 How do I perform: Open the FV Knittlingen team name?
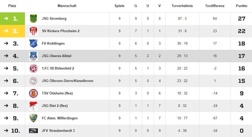coord(53,44)
